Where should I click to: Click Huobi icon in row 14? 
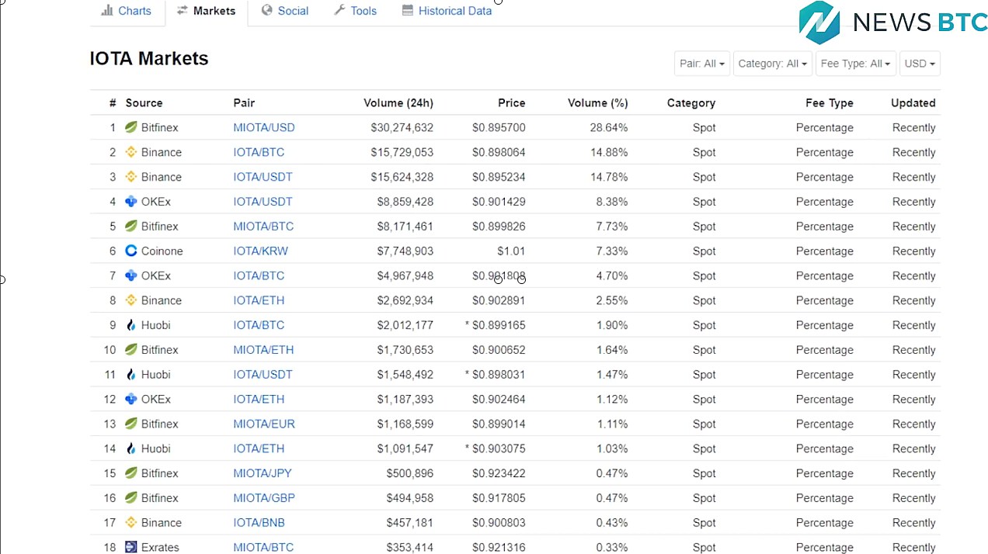pos(131,448)
